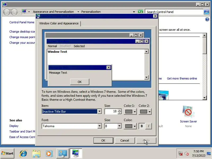Click the Search Control Panel magnifier icon
Image resolution: width=212 pixels, height=159 pixels.
[x=206, y=12]
